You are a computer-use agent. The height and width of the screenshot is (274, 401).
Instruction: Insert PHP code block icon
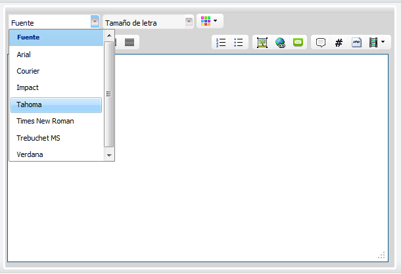pos(356,43)
